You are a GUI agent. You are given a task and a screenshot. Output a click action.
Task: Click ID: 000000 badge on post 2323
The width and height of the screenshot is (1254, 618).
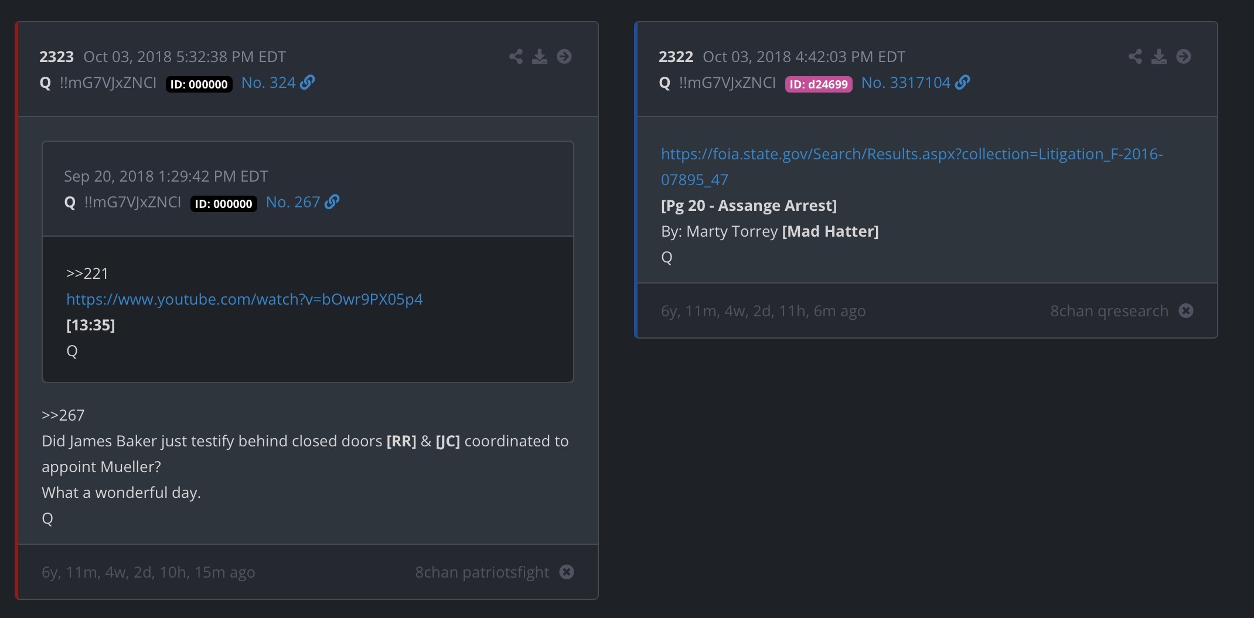point(199,84)
